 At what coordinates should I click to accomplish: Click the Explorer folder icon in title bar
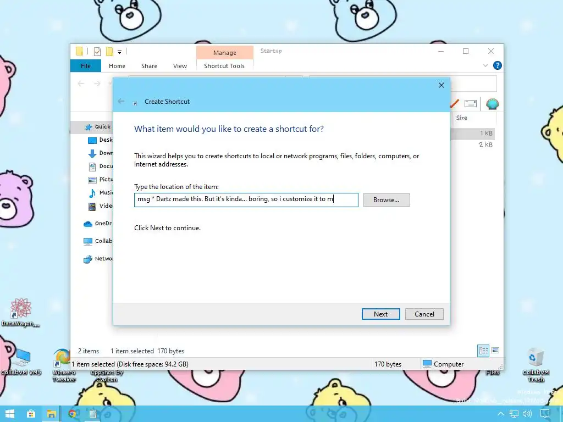(x=79, y=51)
